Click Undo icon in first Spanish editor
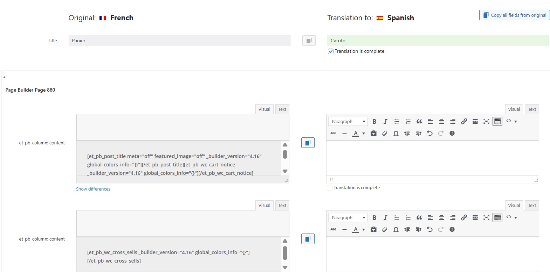550x272 pixels. click(x=429, y=133)
